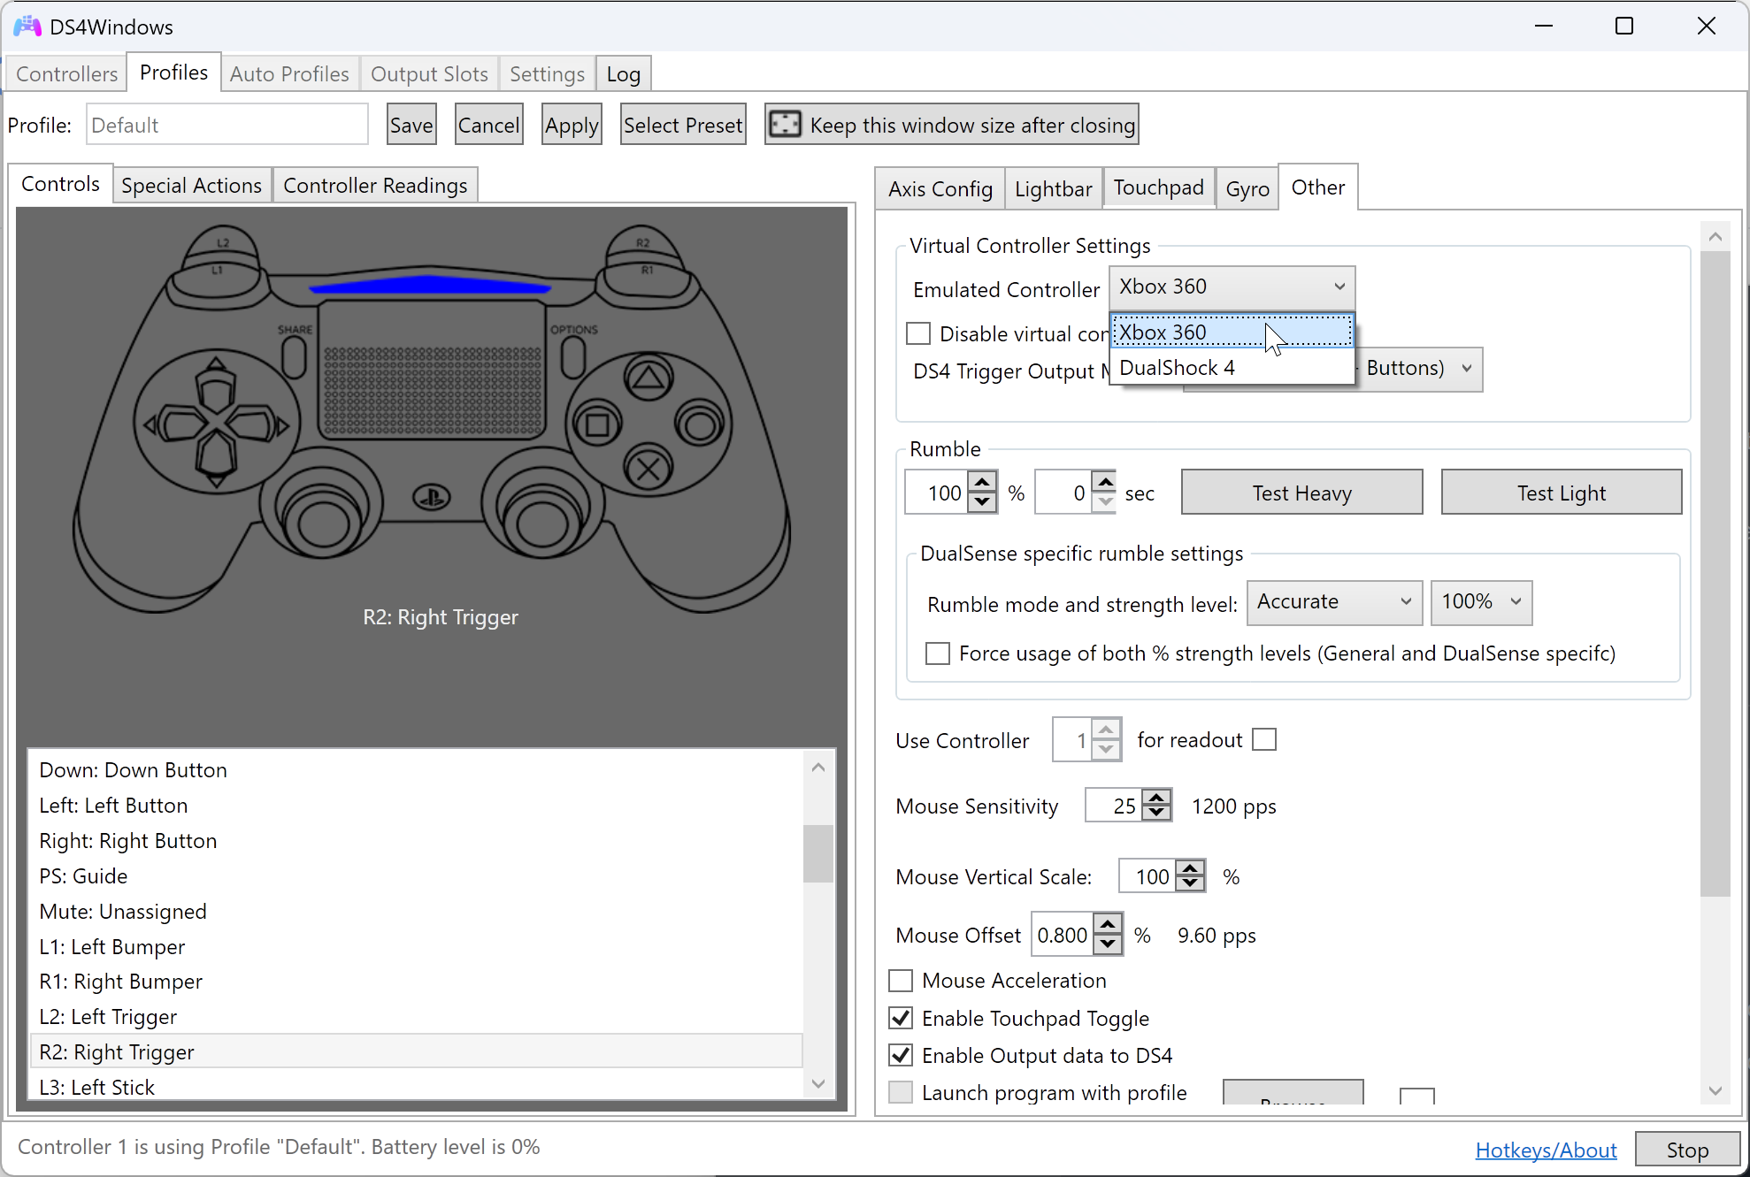Click the window size icon beside Keep text
Viewport: 1750px width, 1177px height.
[x=785, y=125]
